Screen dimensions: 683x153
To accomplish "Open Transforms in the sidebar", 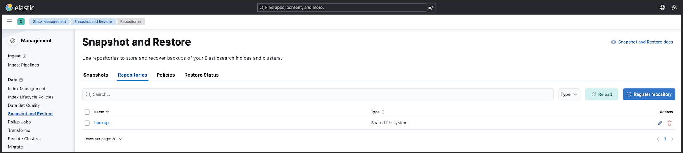I will [x=19, y=130].
